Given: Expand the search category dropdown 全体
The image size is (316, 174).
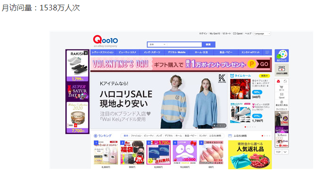Looking at the screenshot, I should pyautogui.click(x=158, y=44).
